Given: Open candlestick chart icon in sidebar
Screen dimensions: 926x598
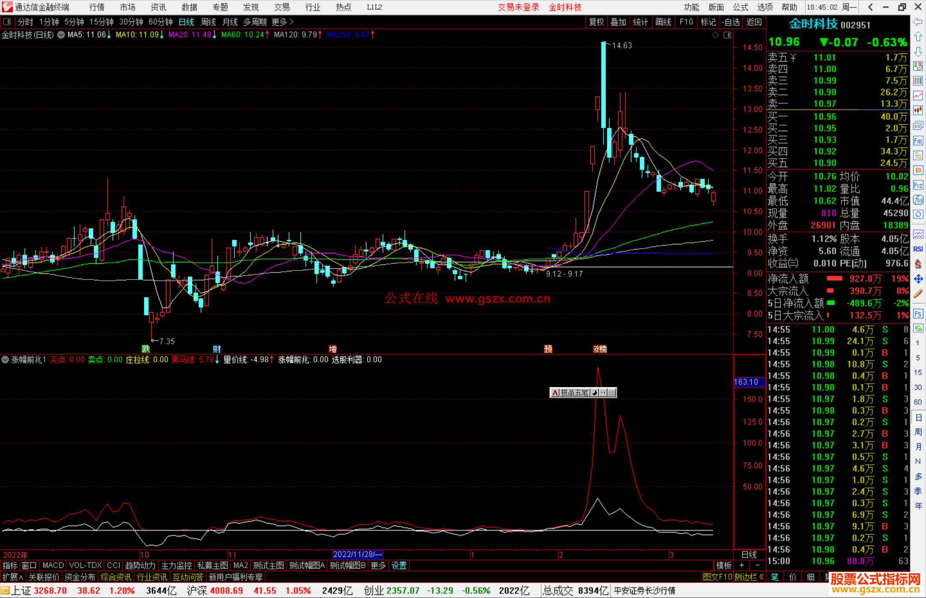Looking at the screenshot, I should [918, 110].
